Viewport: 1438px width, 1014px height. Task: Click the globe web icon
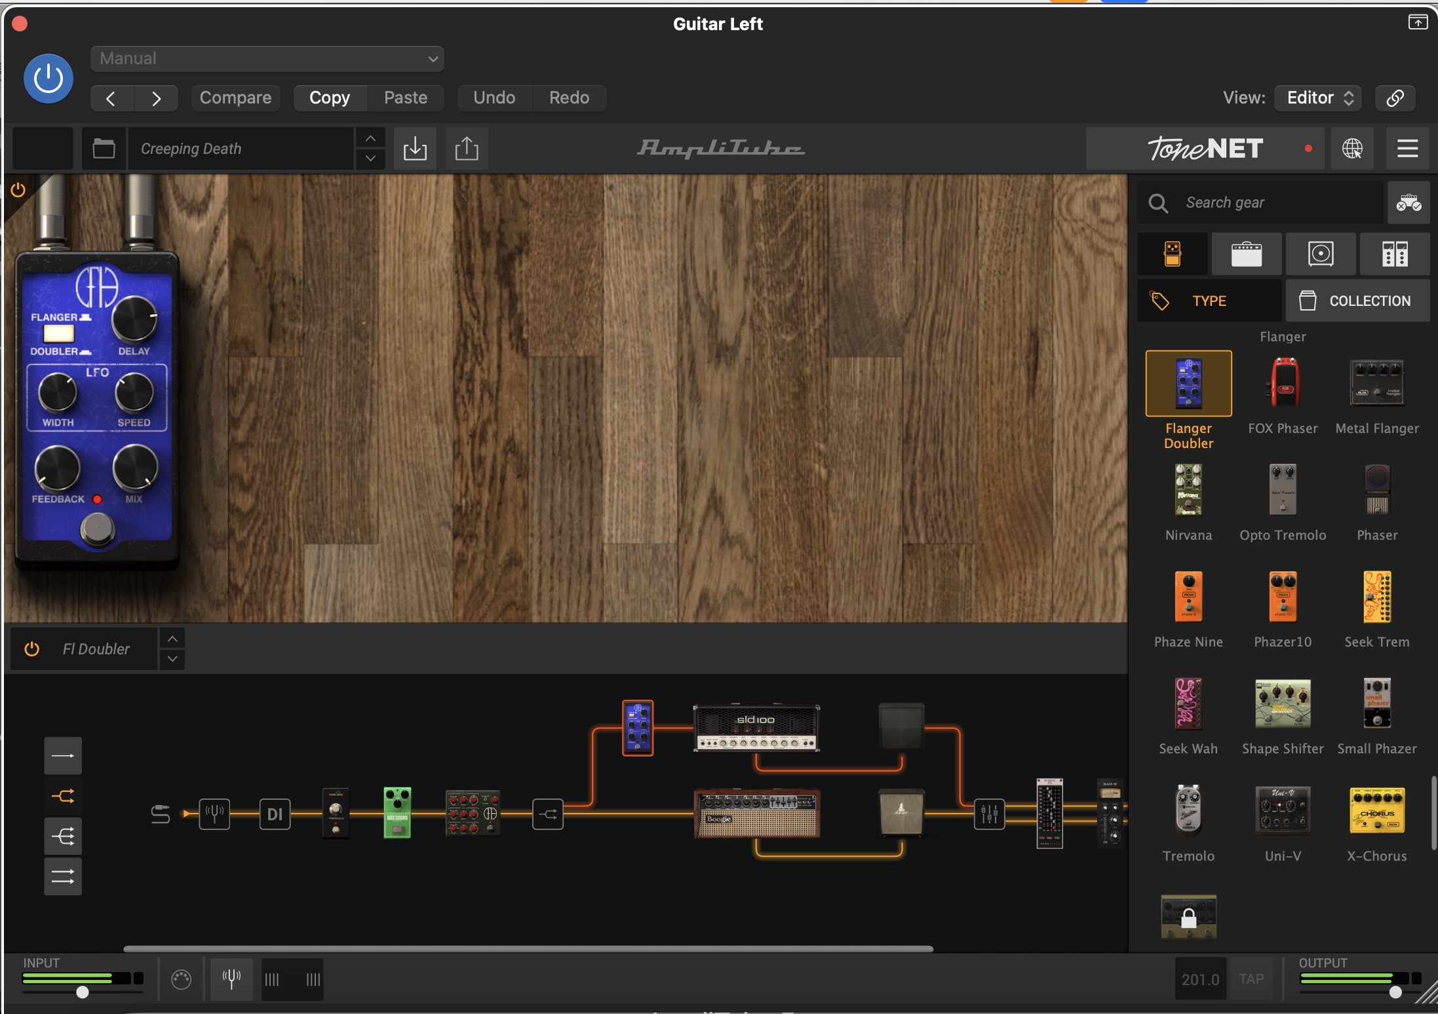pos(1352,149)
